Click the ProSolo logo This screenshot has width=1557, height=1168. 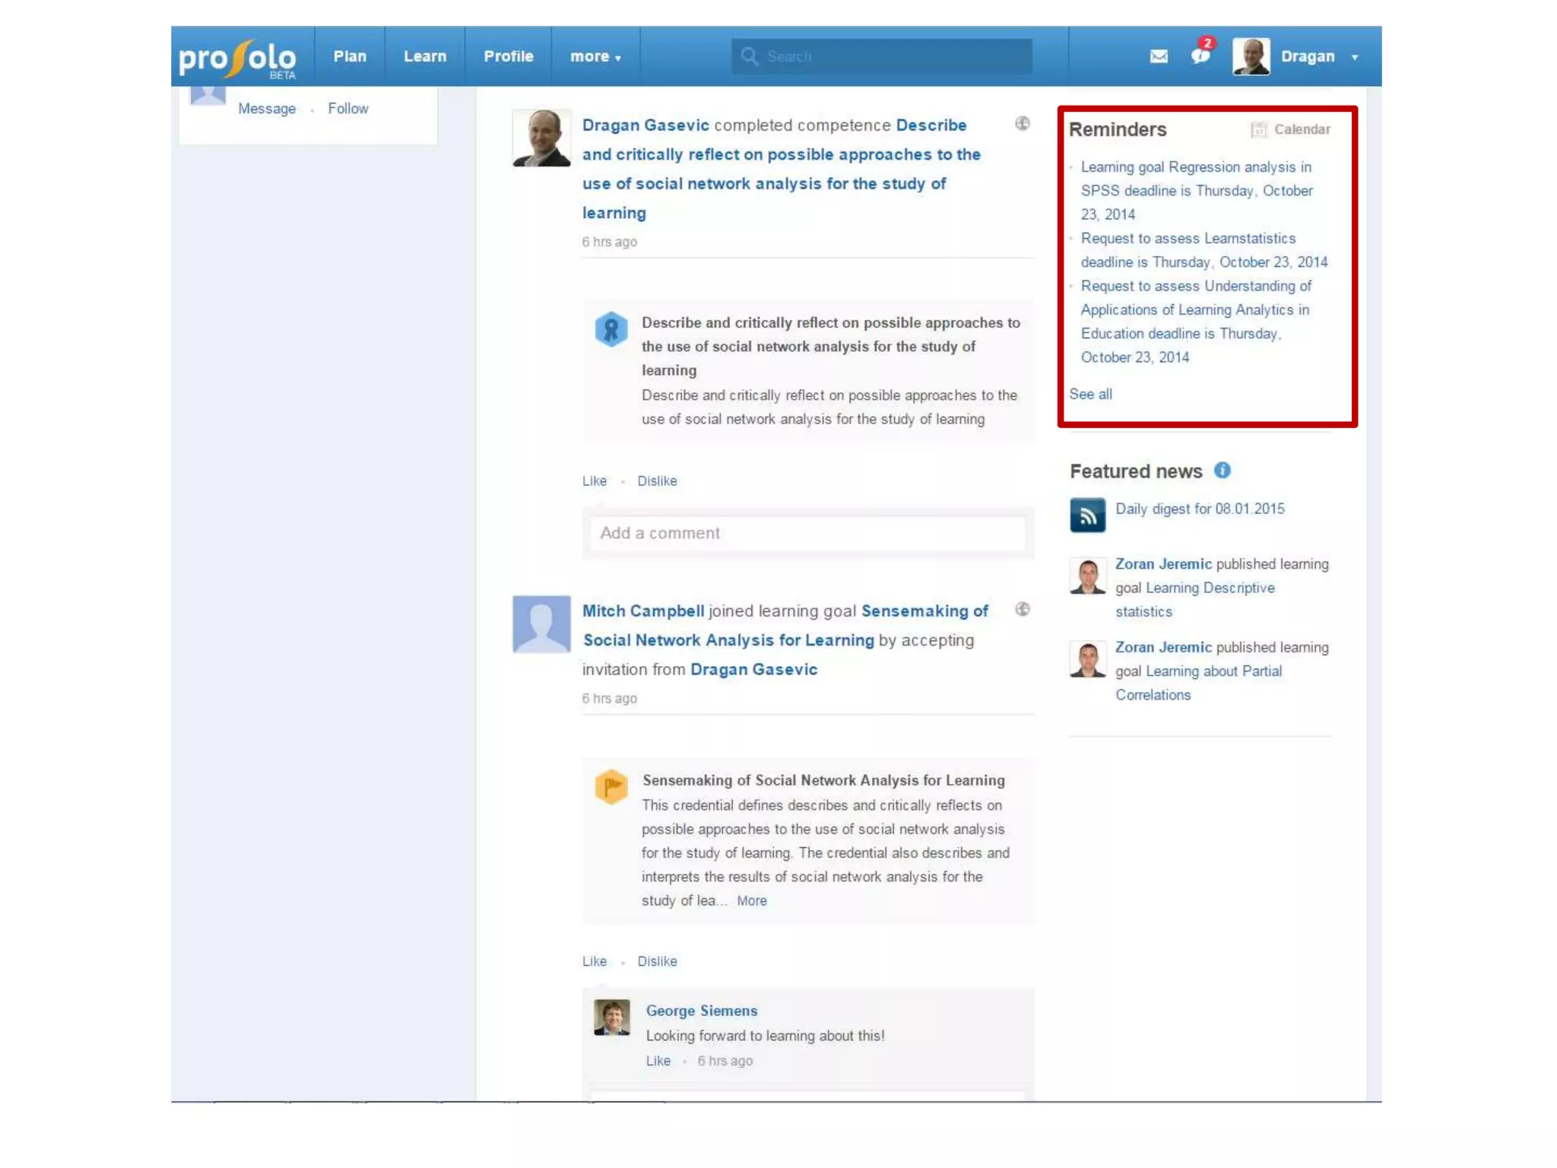(237, 58)
